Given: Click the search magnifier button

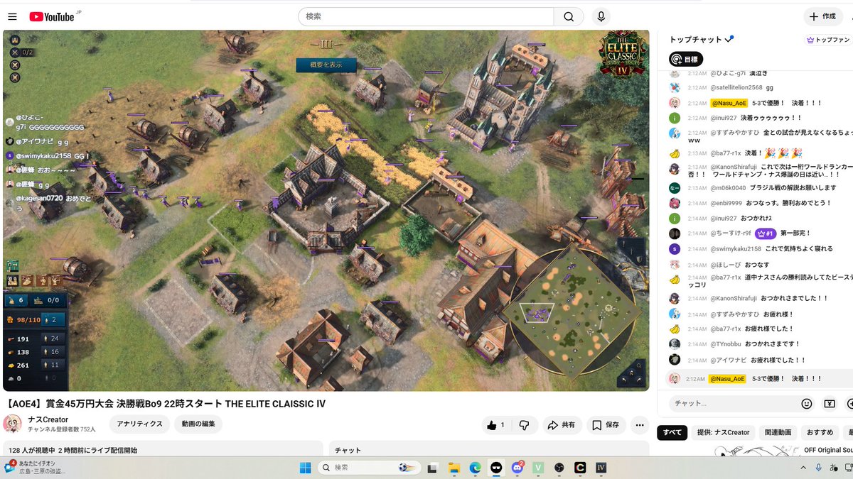Looking at the screenshot, I should click(x=569, y=16).
